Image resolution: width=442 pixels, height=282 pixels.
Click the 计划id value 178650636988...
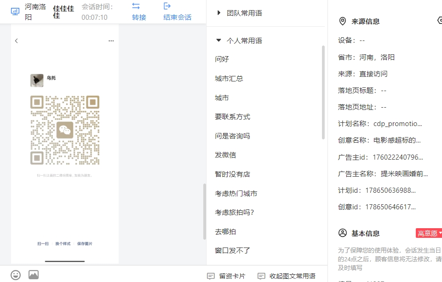click(390, 190)
